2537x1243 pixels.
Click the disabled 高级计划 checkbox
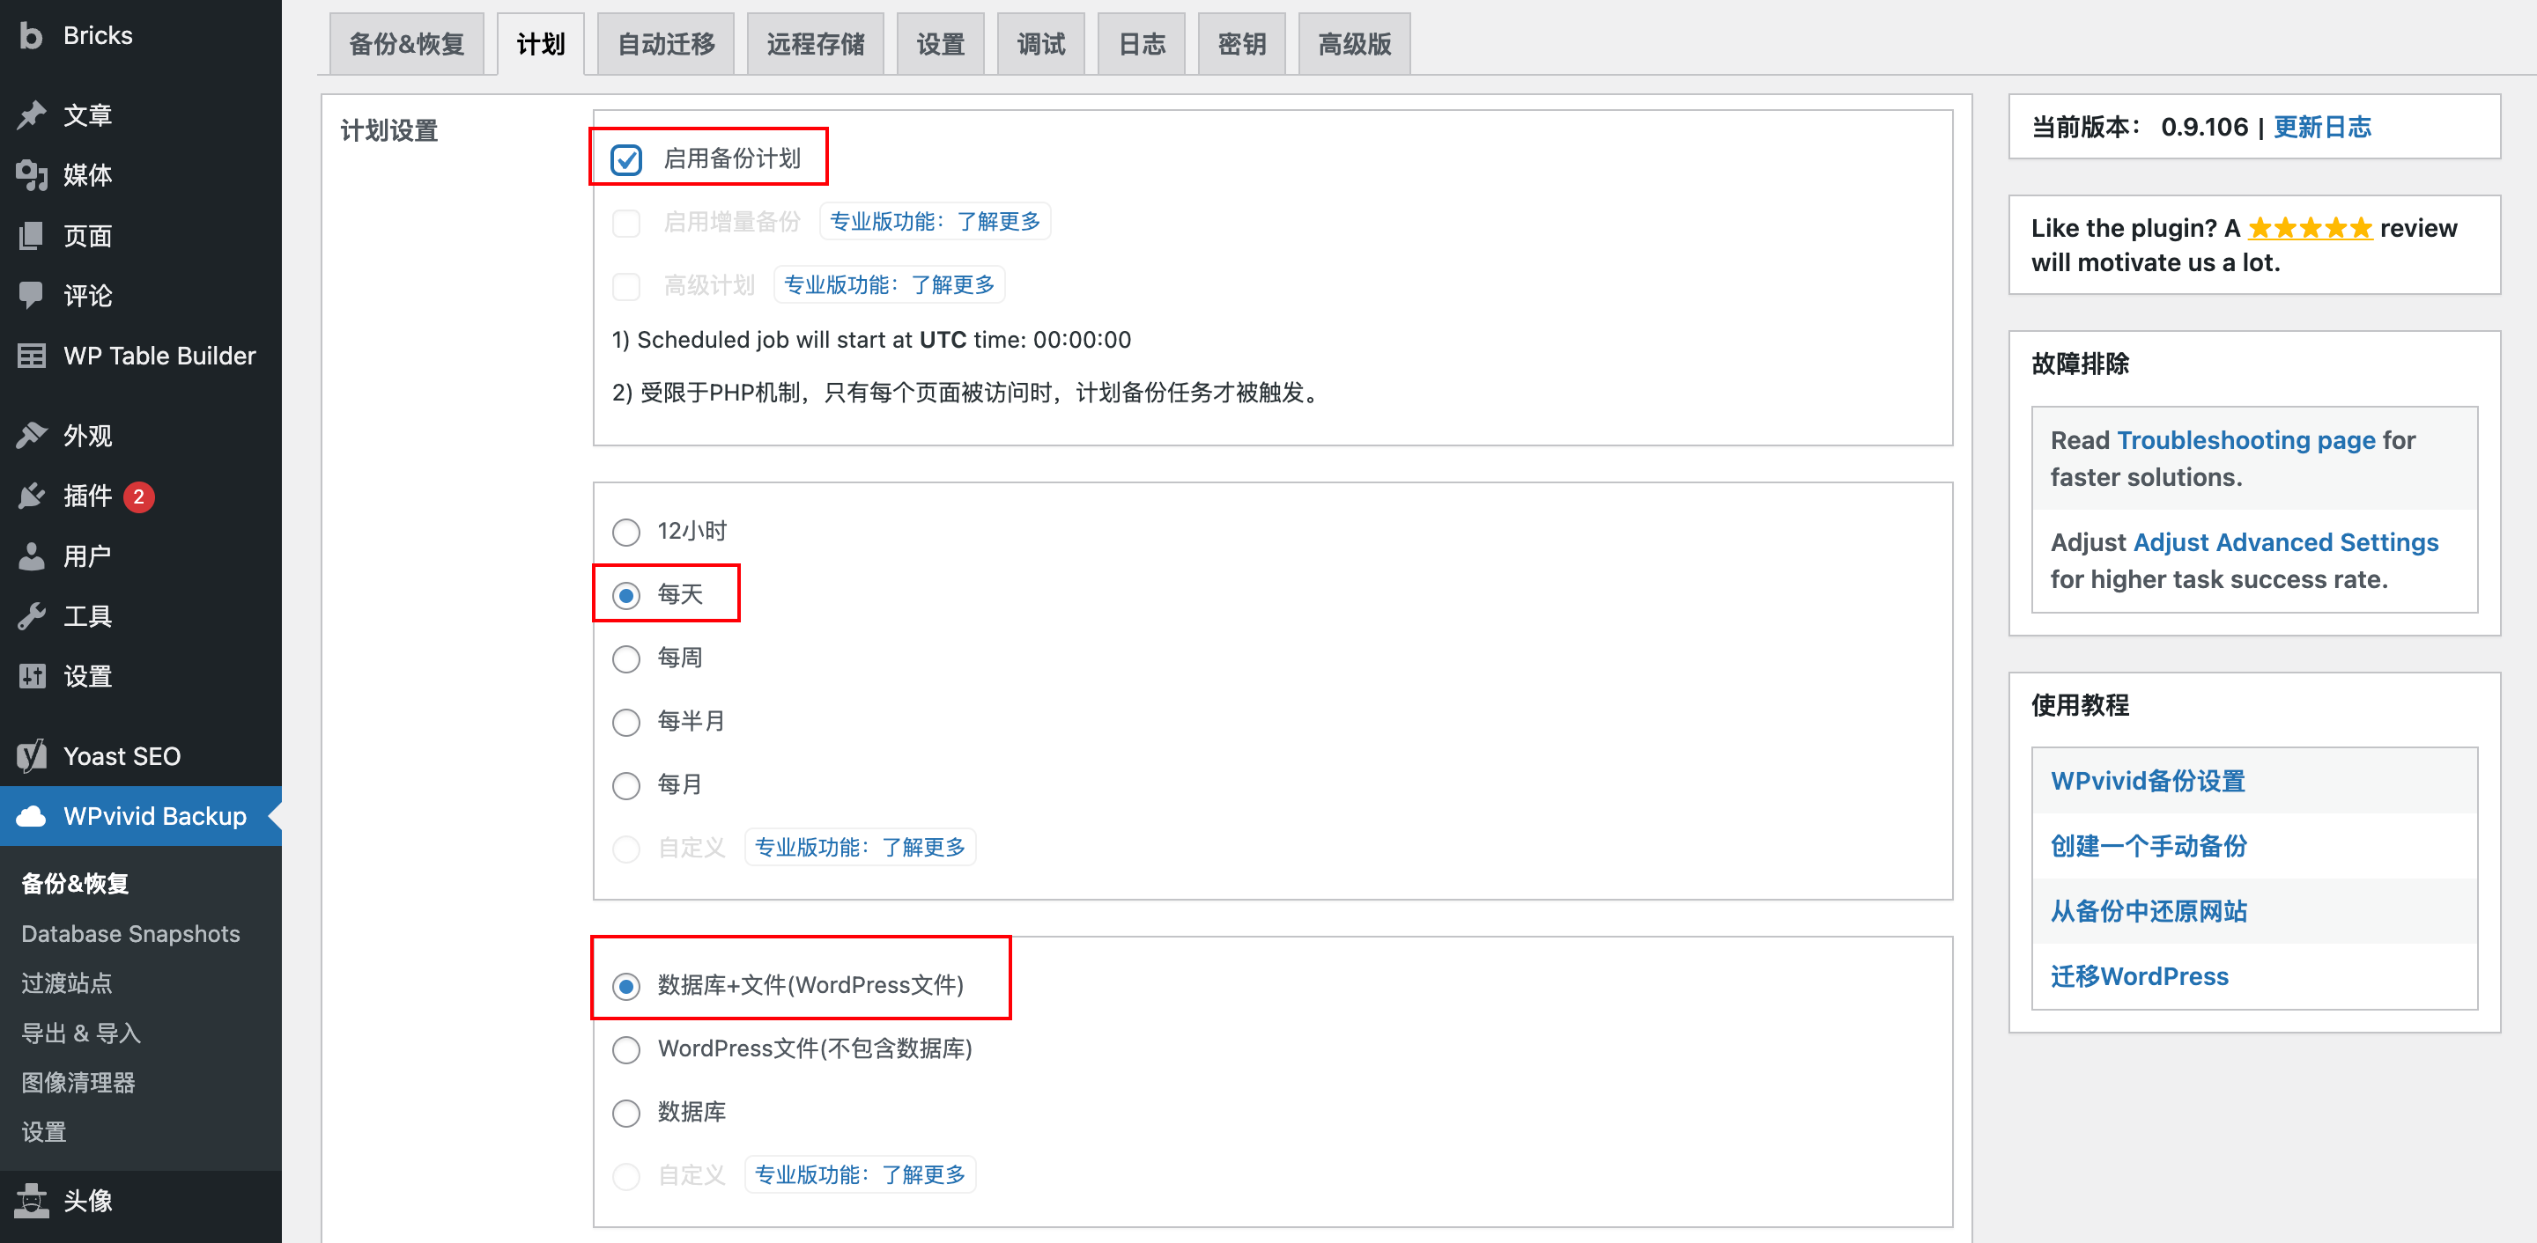pos(626,285)
